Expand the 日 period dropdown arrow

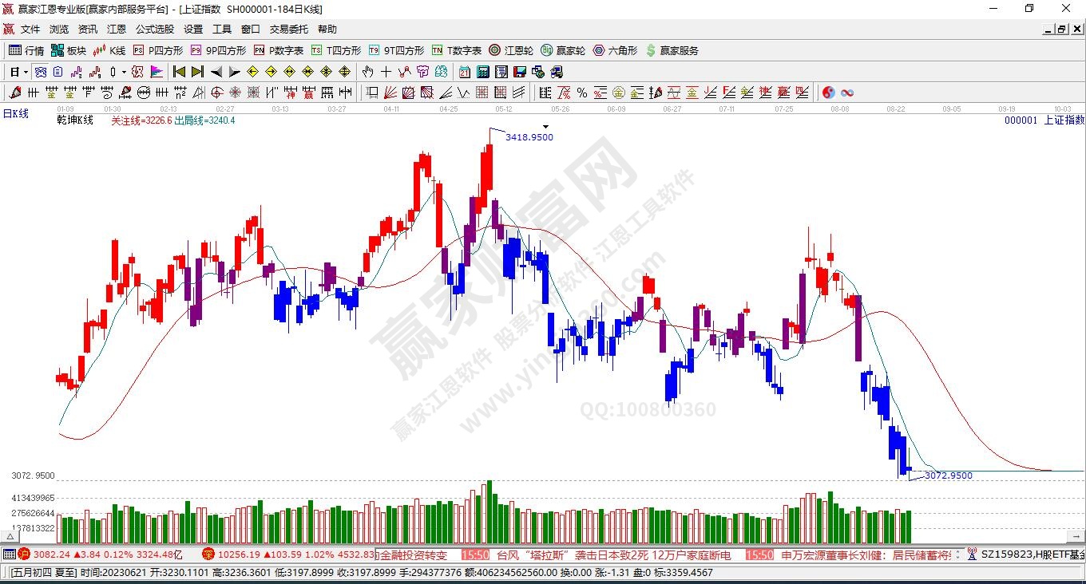(26, 72)
